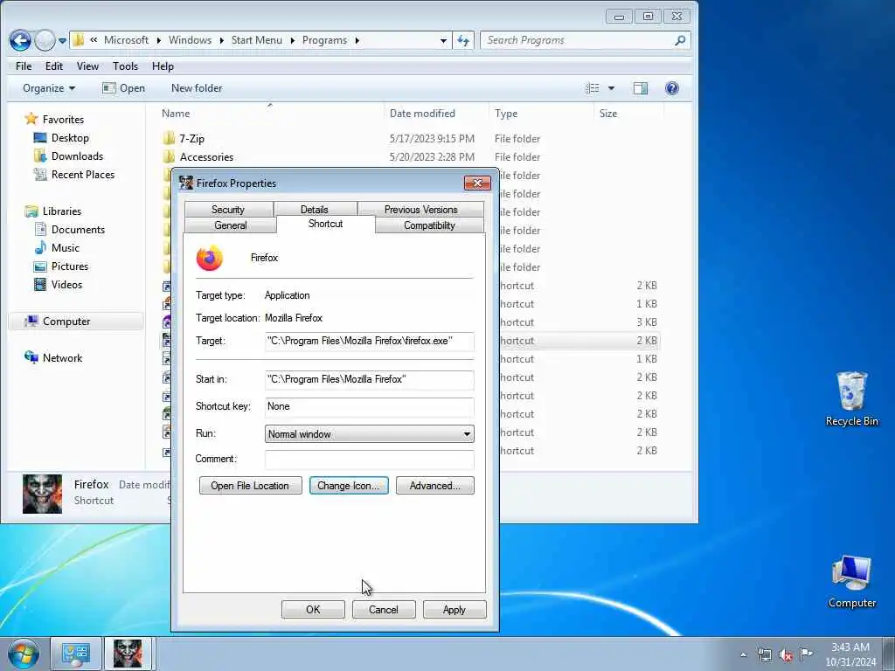Viewport: 895px width, 671px height.
Task: Click the 7-Zip folder icon
Action: [169, 138]
